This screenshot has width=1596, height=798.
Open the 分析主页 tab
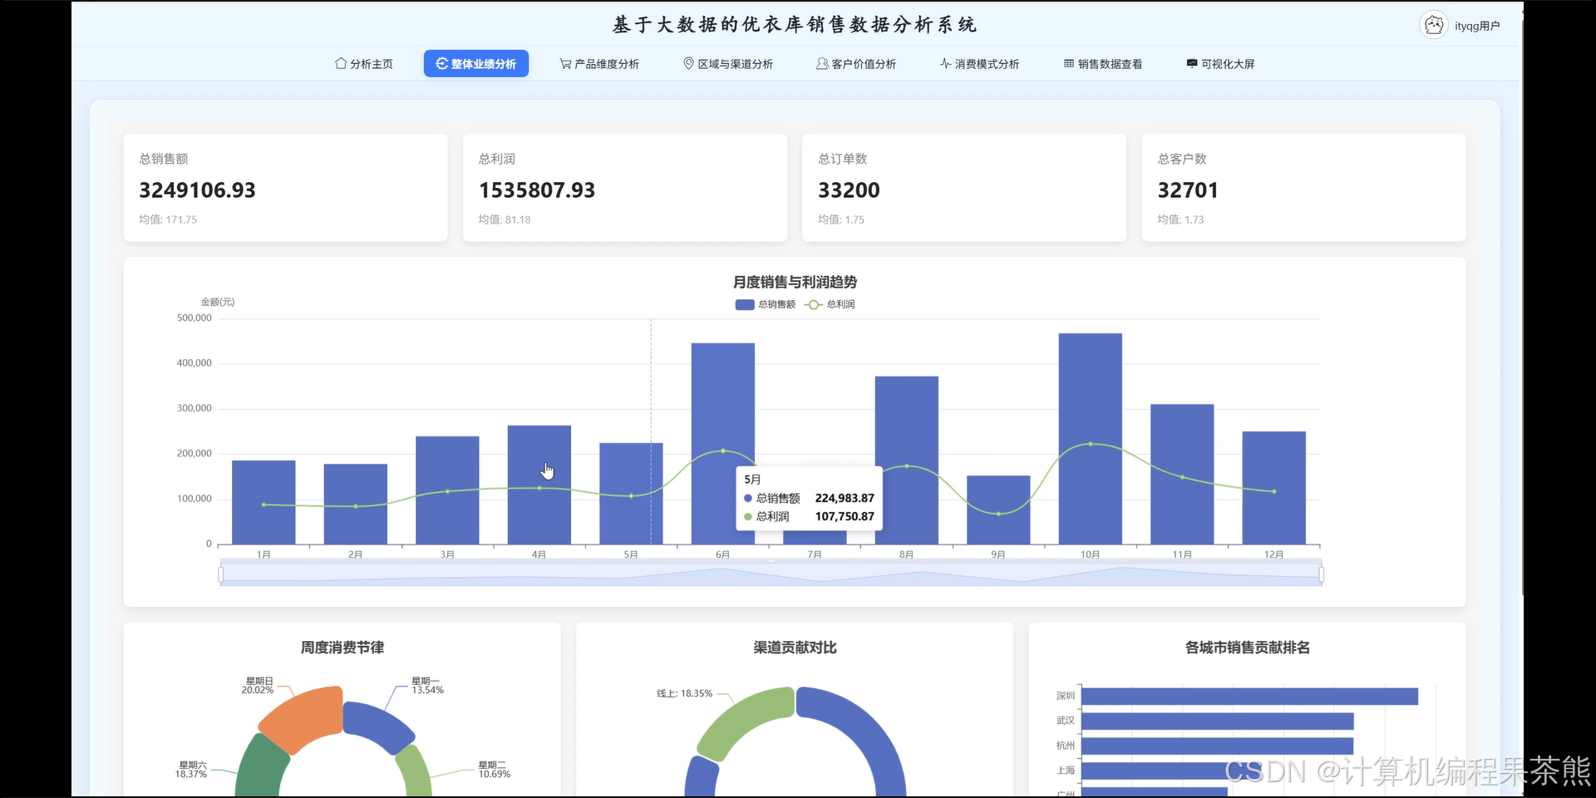tap(363, 64)
